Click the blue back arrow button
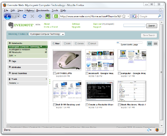This screenshot has height=136, width=167. pyautogui.click(x=7, y=16)
